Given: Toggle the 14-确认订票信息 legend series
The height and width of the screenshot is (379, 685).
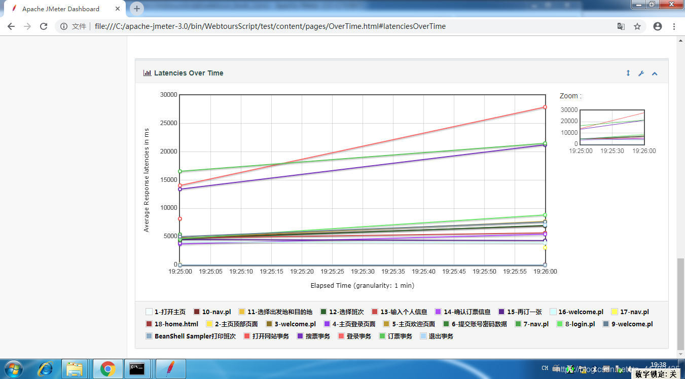Looking at the screenshot, I should [x=463, y=312].
